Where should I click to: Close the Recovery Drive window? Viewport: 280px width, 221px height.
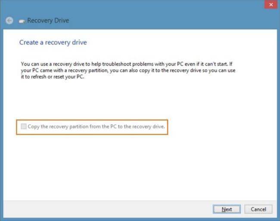click(271, 4)
